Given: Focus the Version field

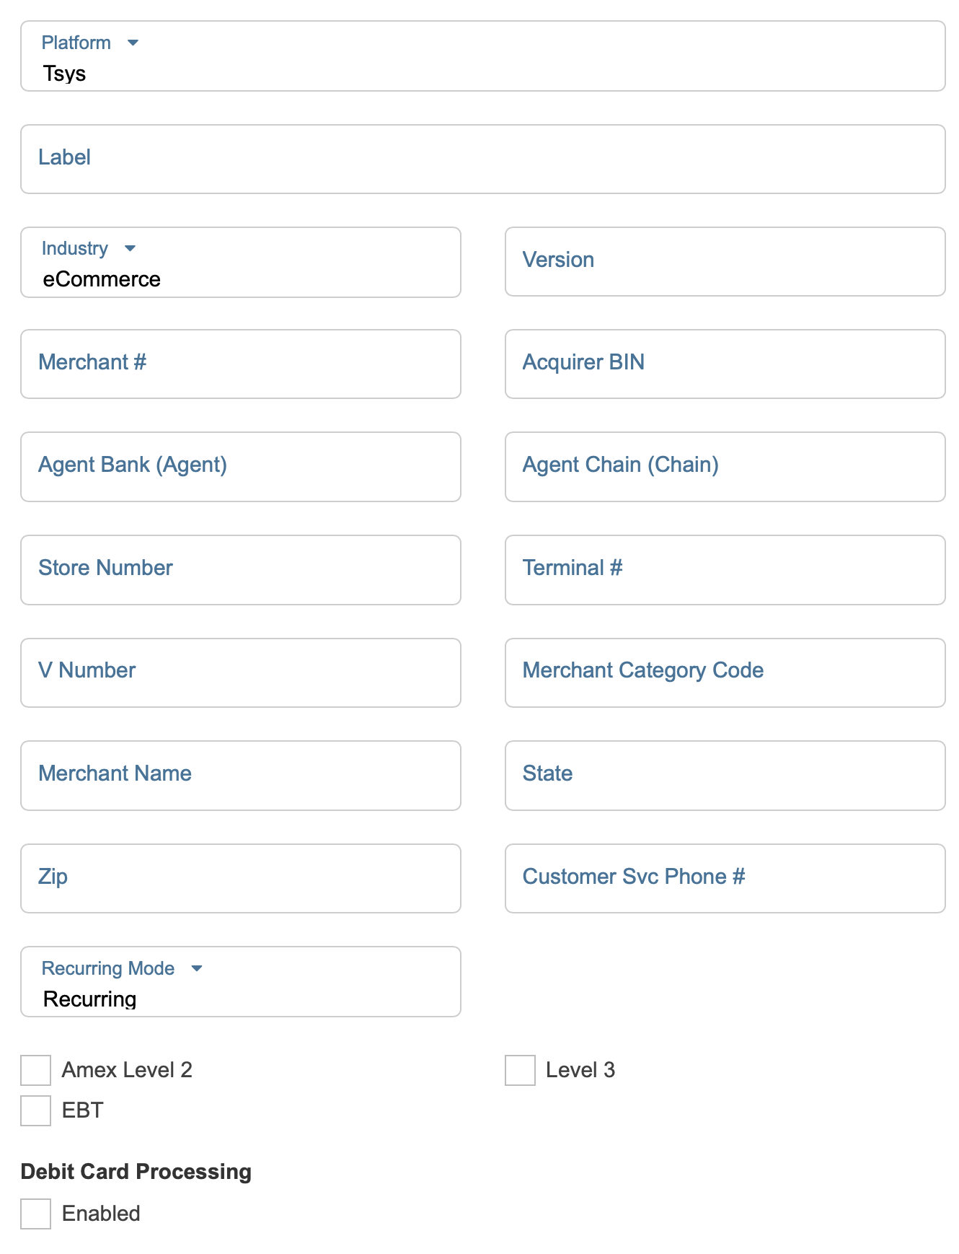Looking at the screenshot, I should click(725, 262).
